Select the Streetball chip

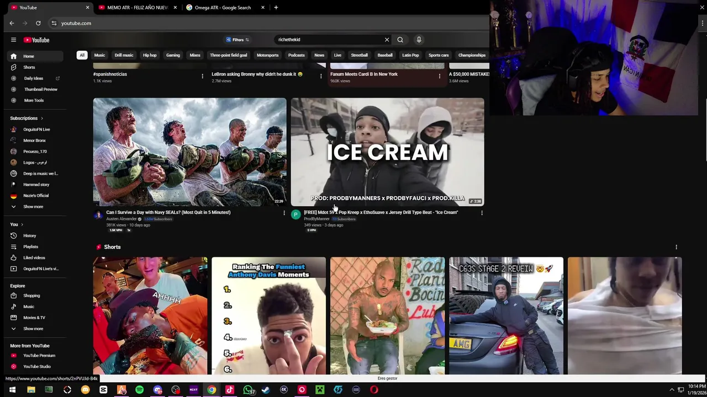coord(359,55)
